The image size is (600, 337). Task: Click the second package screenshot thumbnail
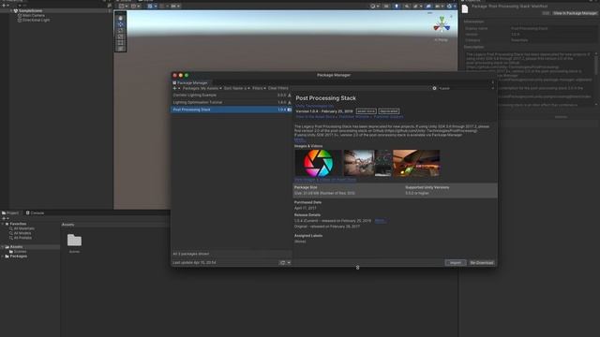tap(367, 163)
